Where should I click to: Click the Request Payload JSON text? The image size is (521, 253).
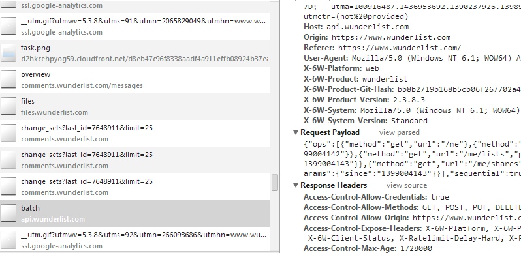(x=412, y=158)
